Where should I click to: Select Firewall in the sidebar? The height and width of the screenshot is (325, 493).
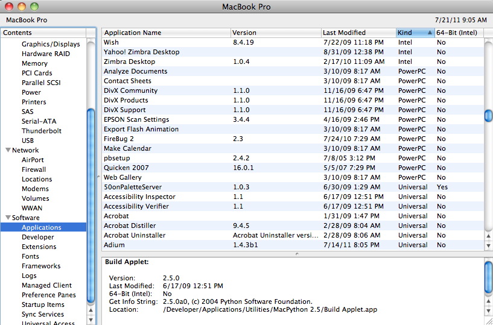coord(34,169)
